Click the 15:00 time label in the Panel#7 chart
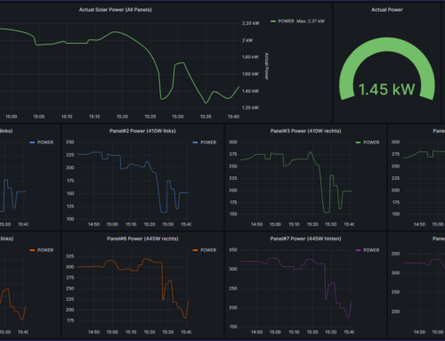The height and width of the screenshot is (341, 445). (275, 332)
